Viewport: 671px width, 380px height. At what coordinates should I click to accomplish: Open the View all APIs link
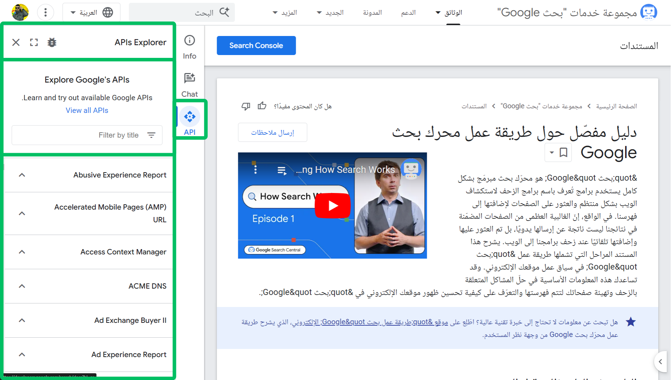click(x=87, y=110)
